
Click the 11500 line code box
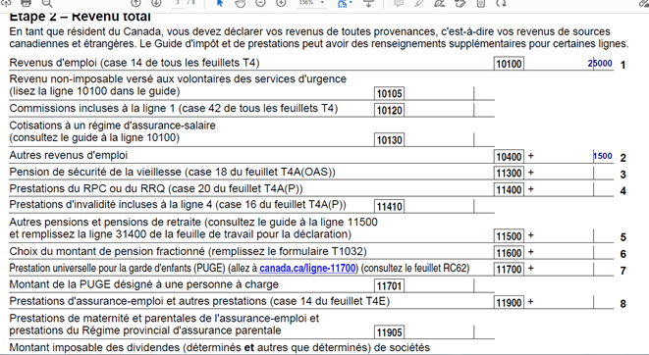(509, 236)
